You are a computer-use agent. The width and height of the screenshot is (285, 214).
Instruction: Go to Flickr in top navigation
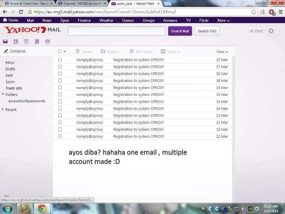point(204,20)
